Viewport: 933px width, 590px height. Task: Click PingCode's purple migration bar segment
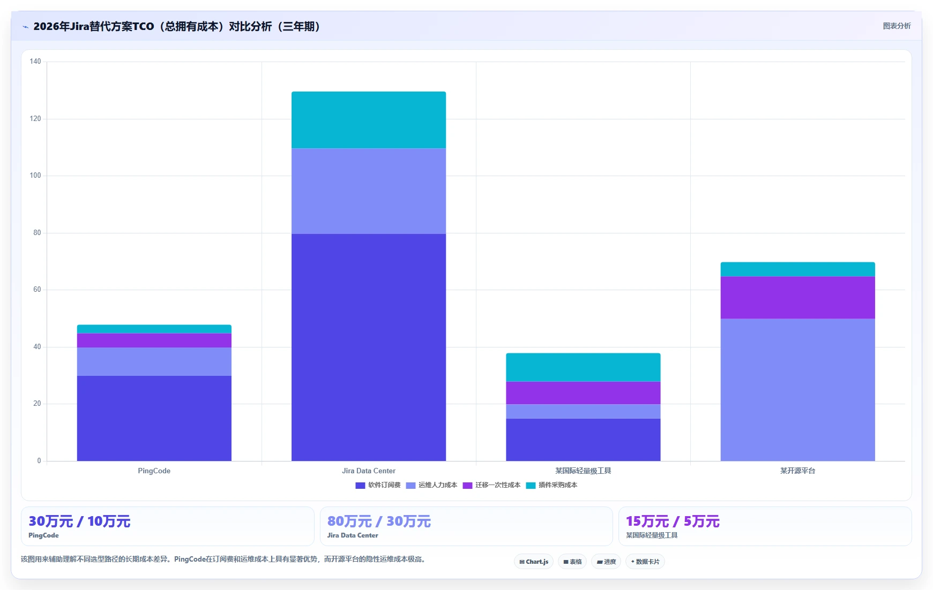tap(154, 341)
